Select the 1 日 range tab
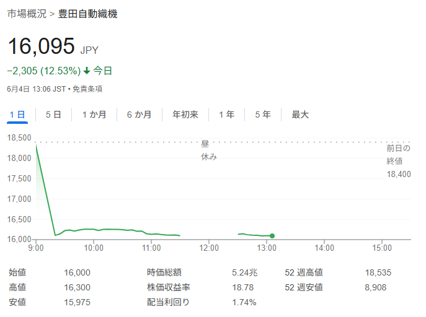Image resolution: width=426 pixels, height=317 pixels. tap(17, 115)
